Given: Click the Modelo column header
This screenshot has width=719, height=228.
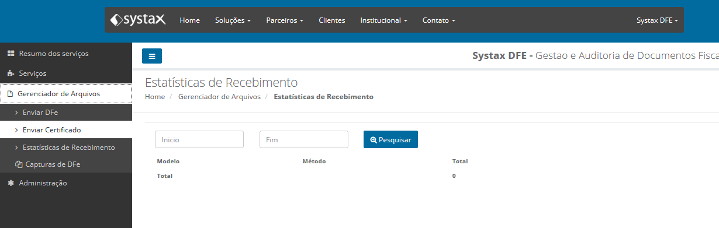Looking at the screenshot, I should tap(168, 161).
